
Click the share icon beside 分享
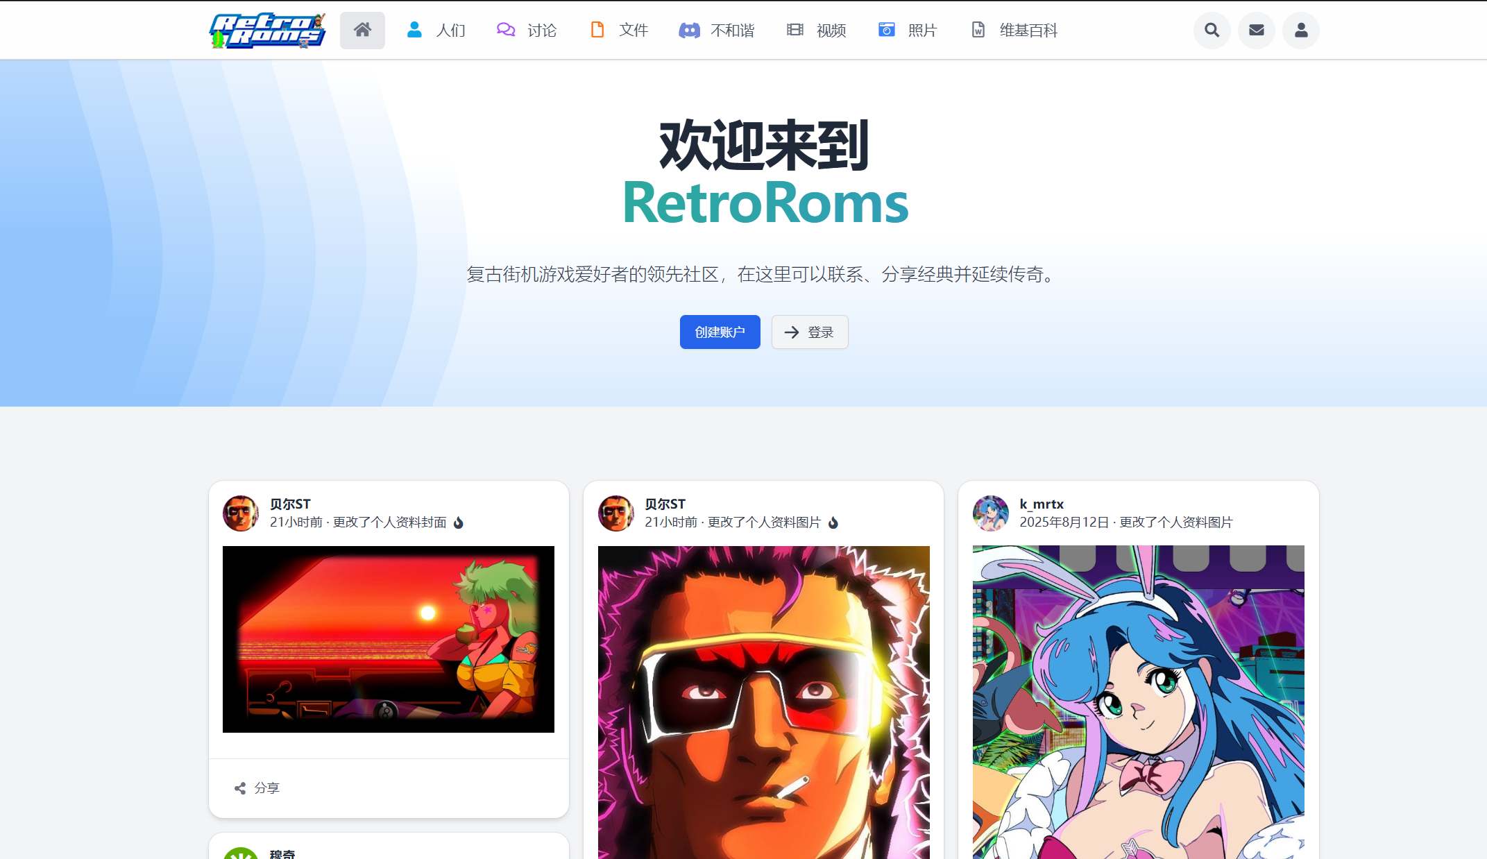(x=240, y=788)
